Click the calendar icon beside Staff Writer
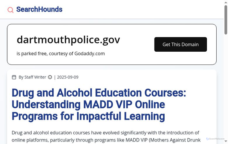228x144 pixels. 14,77
